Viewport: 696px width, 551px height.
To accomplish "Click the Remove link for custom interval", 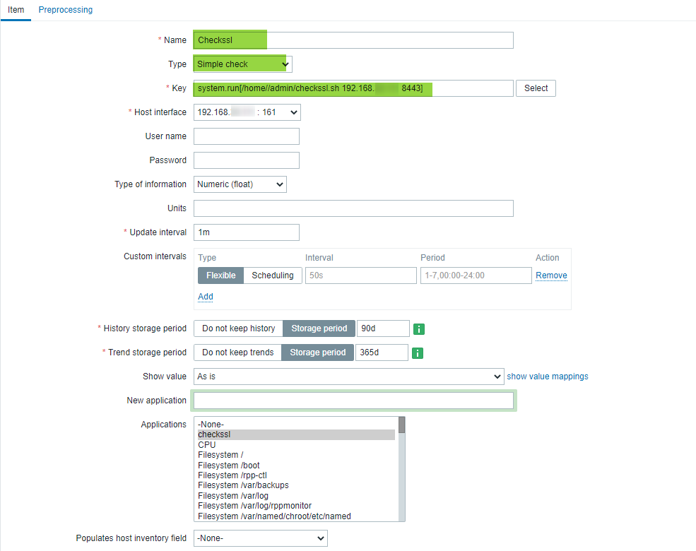I will (x=551, y=275).
